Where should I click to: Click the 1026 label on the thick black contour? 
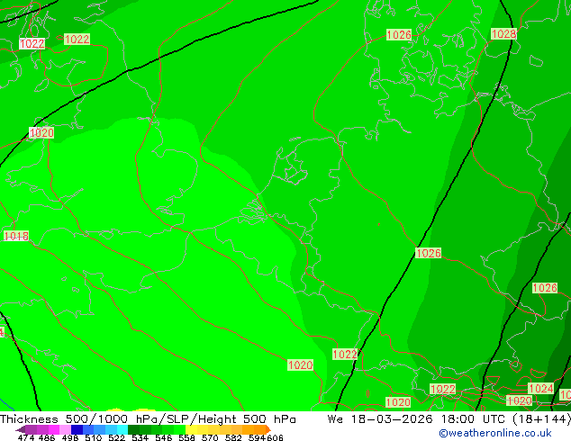click(429, 253)
